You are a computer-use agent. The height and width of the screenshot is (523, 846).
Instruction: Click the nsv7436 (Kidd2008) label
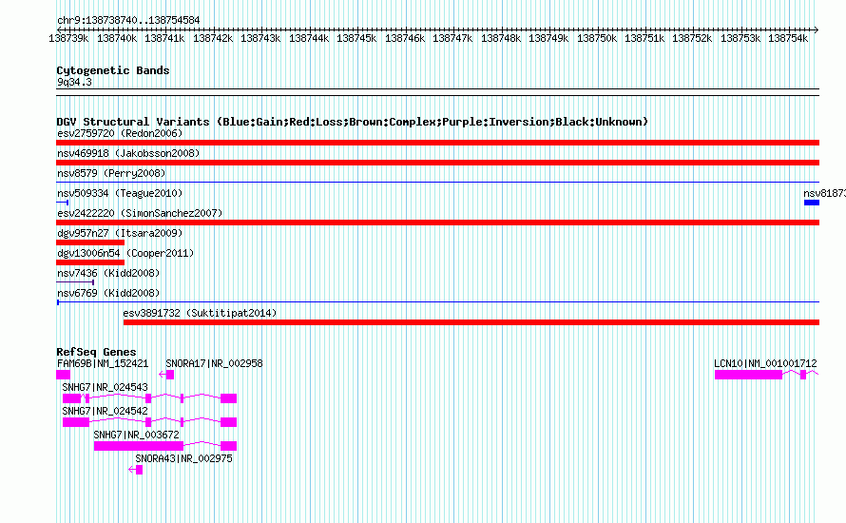pyautogui.click(x=108, y=273)
